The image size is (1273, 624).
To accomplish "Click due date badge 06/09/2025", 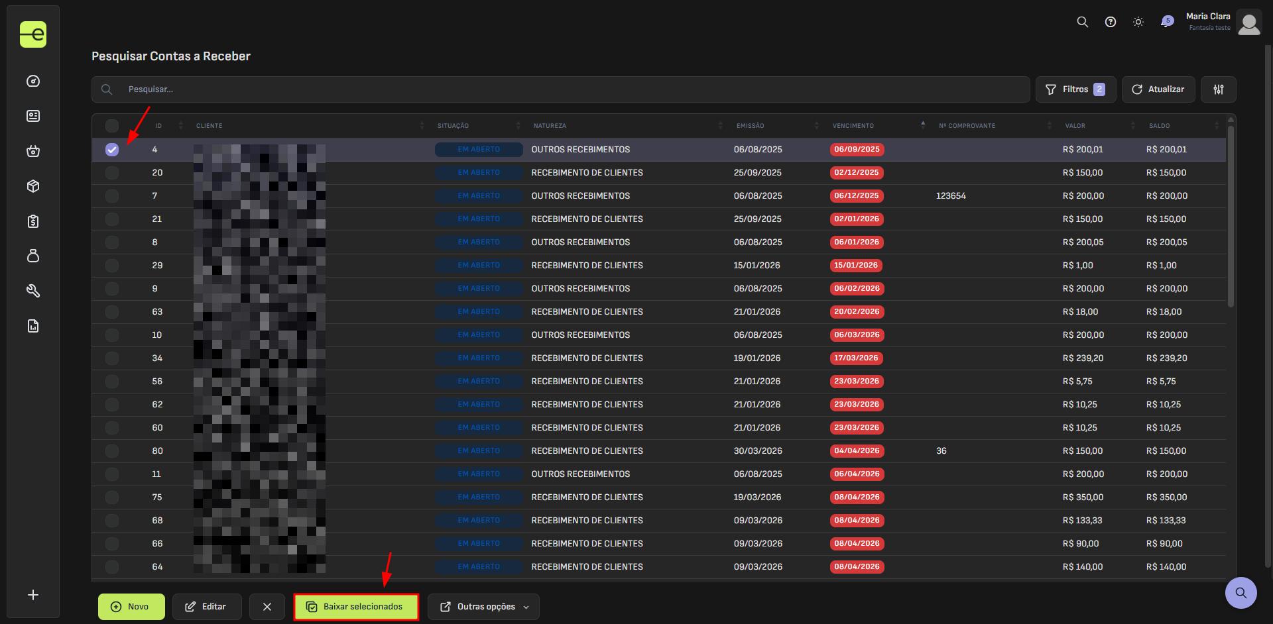I will pos(857,150).
